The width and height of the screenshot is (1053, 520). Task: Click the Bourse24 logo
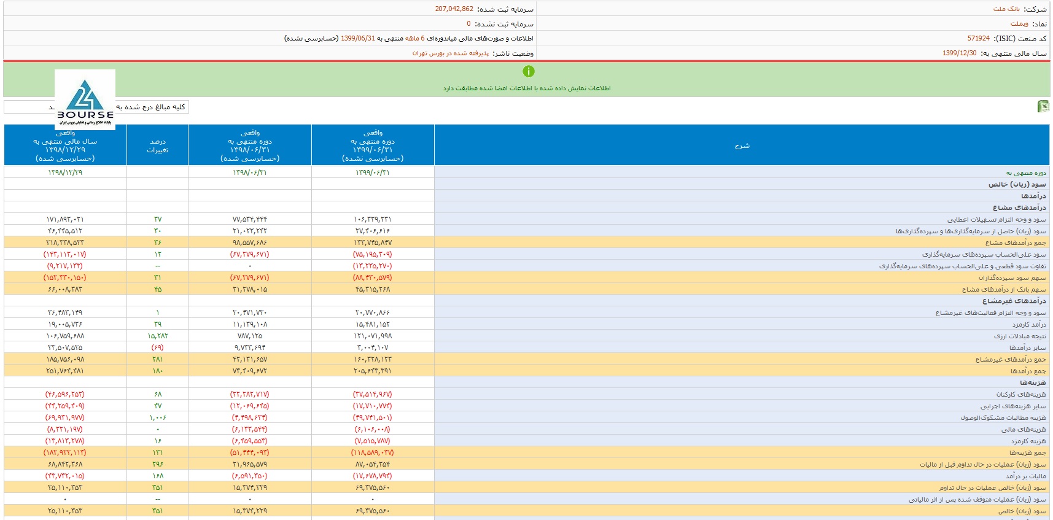click(x=85, y=99)
